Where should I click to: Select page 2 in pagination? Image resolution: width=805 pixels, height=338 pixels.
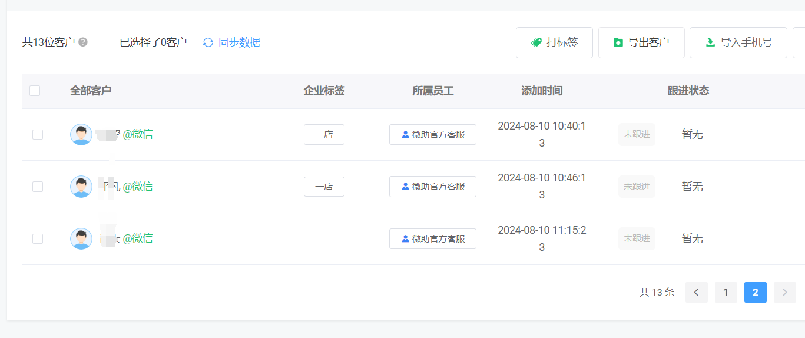[x=756, y=292]
